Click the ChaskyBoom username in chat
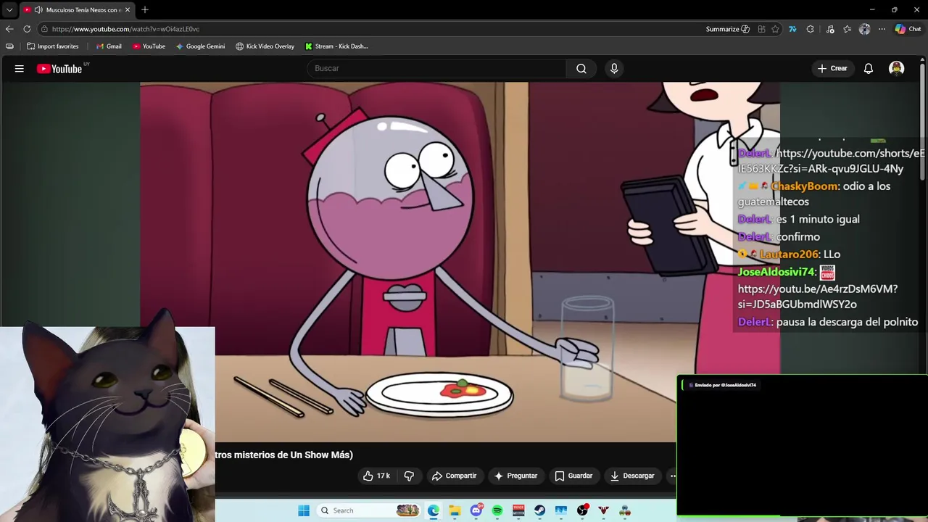The image size is (928, 522). tap(804, 186)
